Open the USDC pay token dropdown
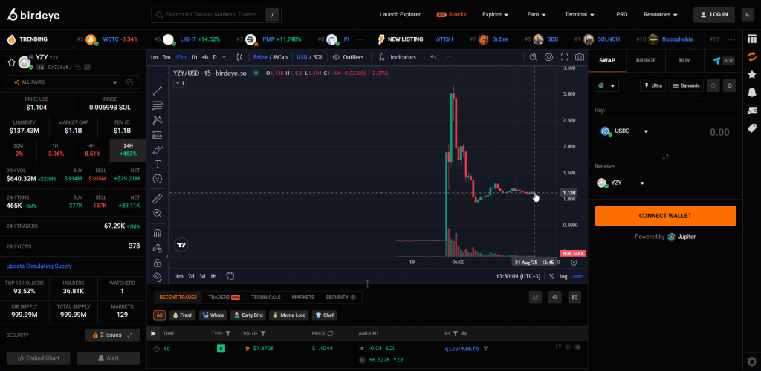This screenshot has width=761, height=371. (624, 131)
